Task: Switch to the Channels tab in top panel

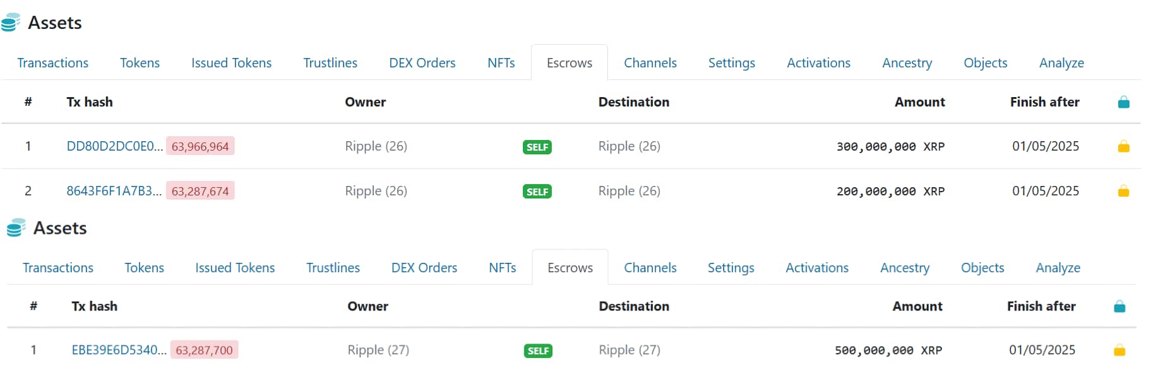Action: [x=650, y=63]
